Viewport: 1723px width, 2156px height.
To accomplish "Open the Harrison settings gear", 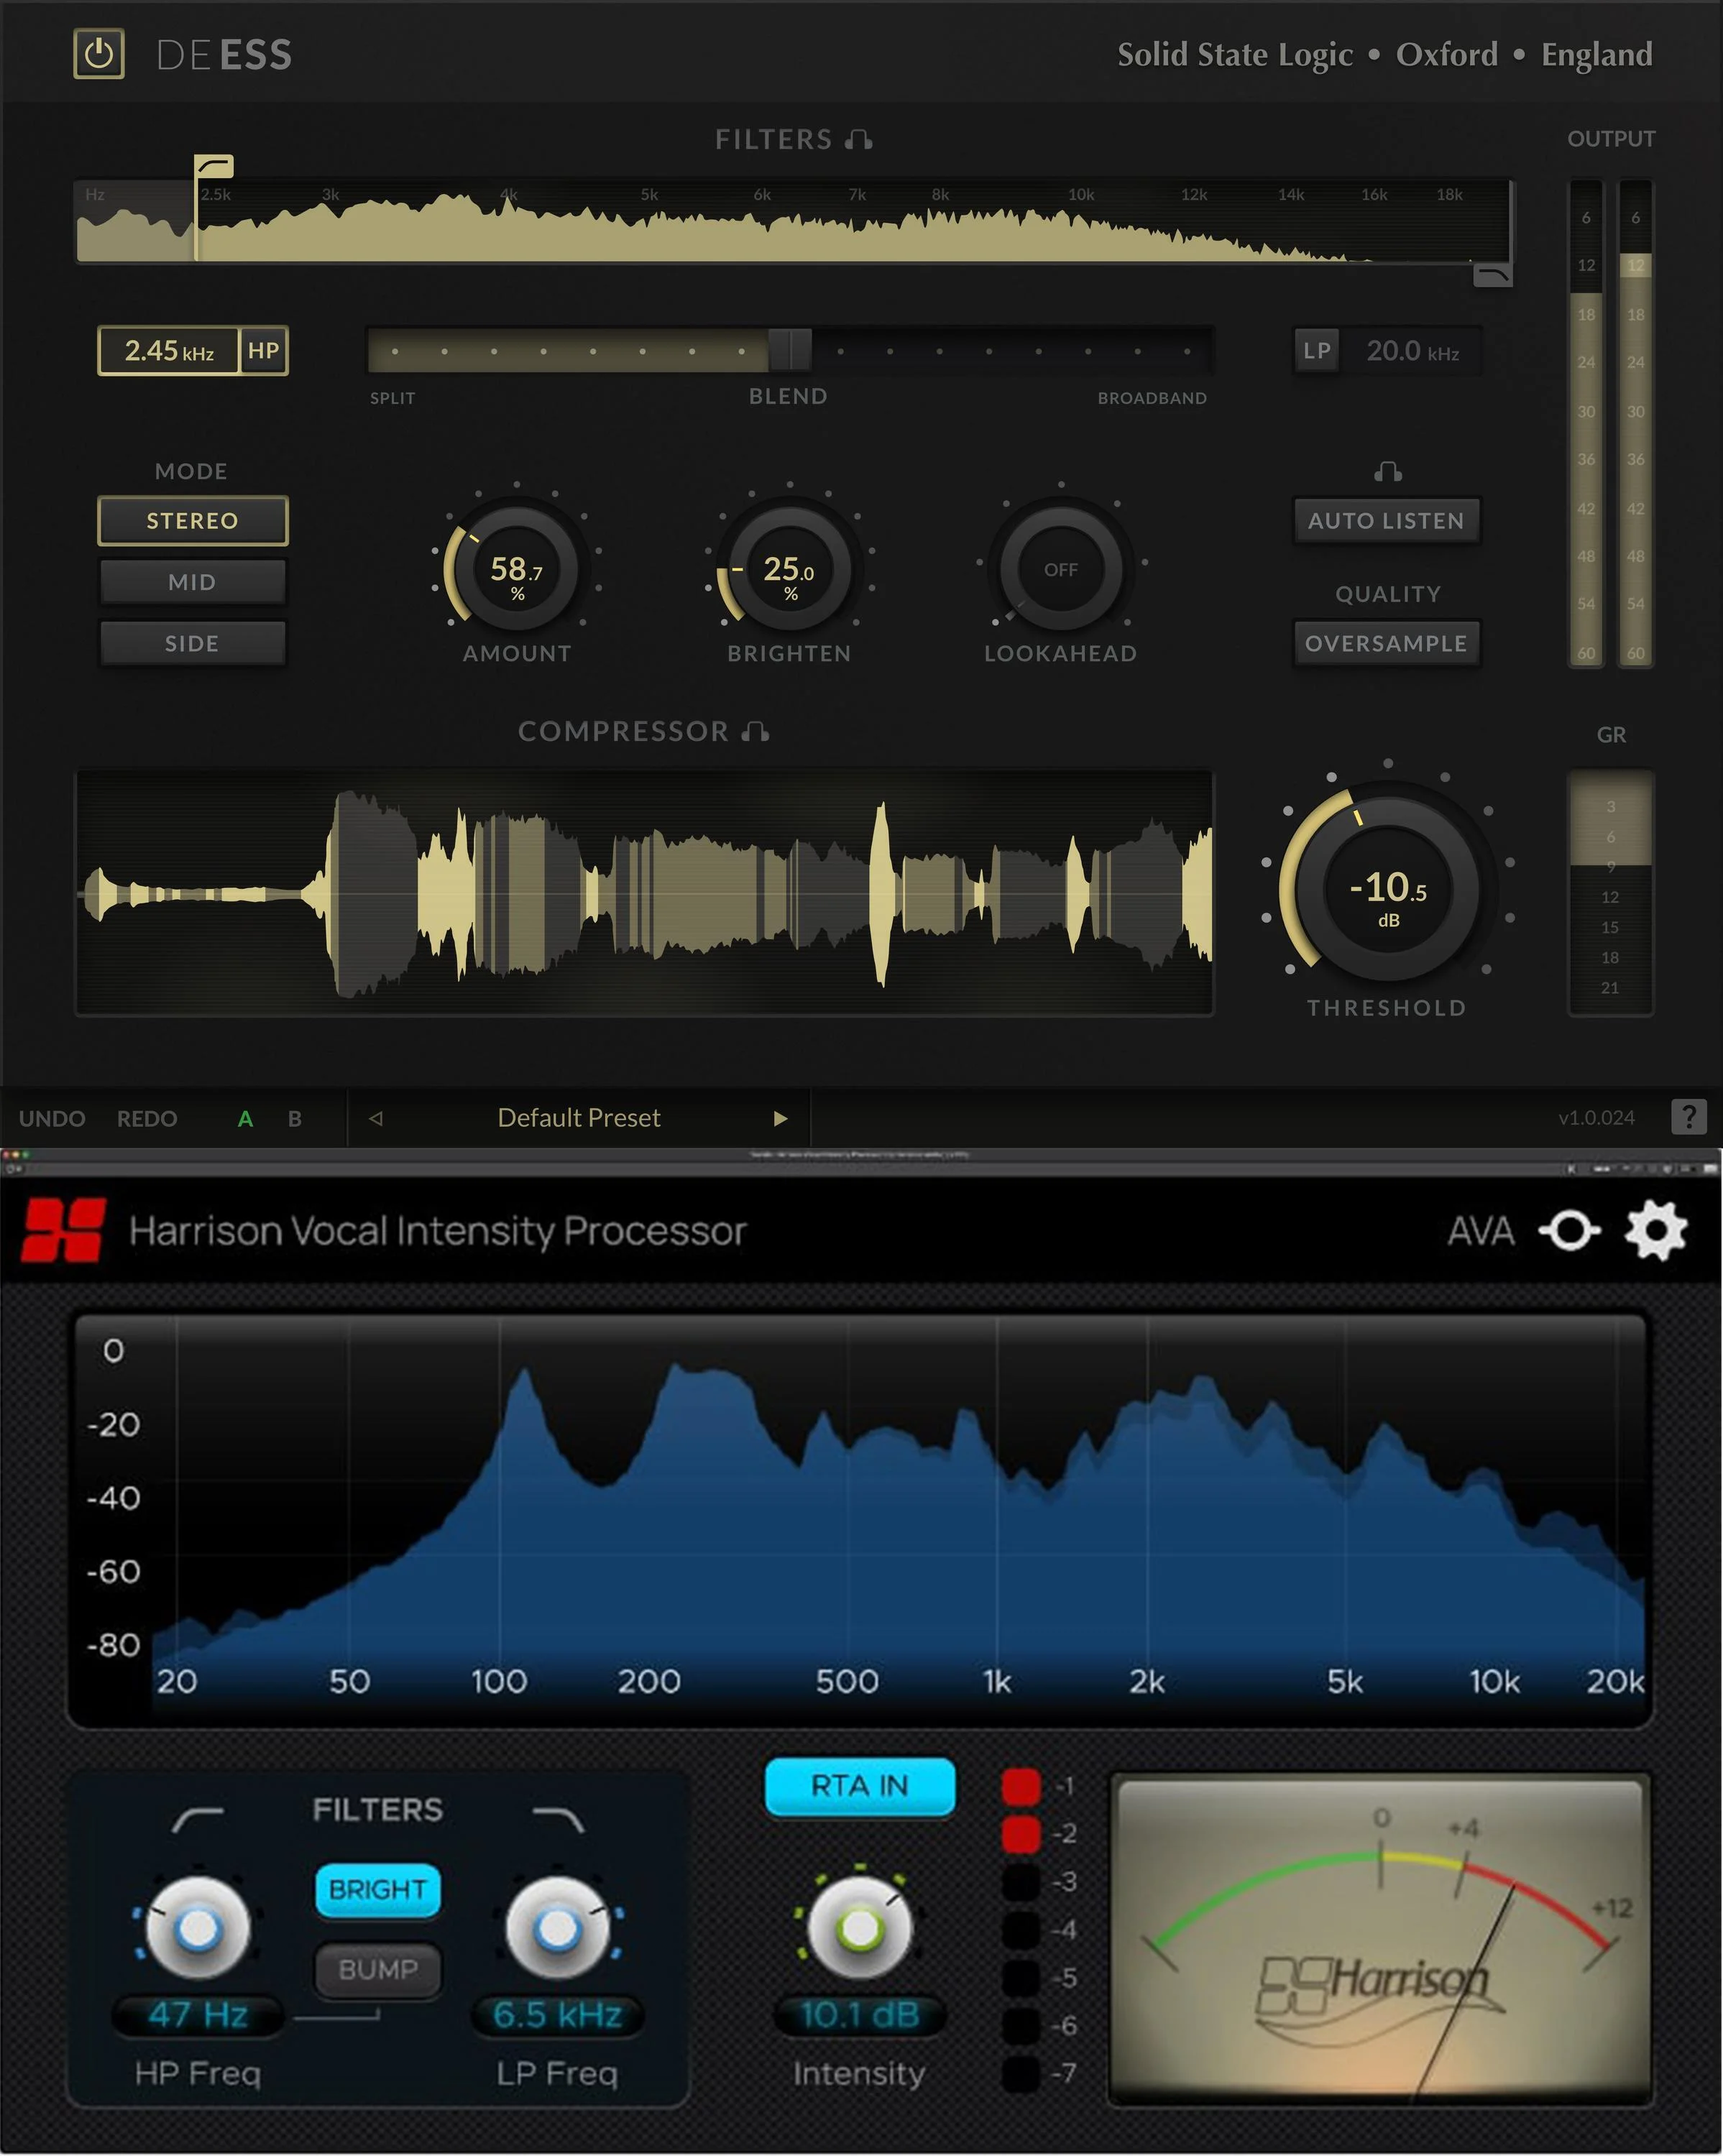I will (x=1656, y=1231).
